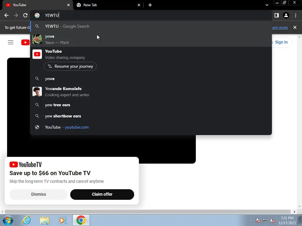Image resolution: width=302 pixels, height=226 pixels.
Task: Show hidden system tray icons
Action: coord(251,220)
